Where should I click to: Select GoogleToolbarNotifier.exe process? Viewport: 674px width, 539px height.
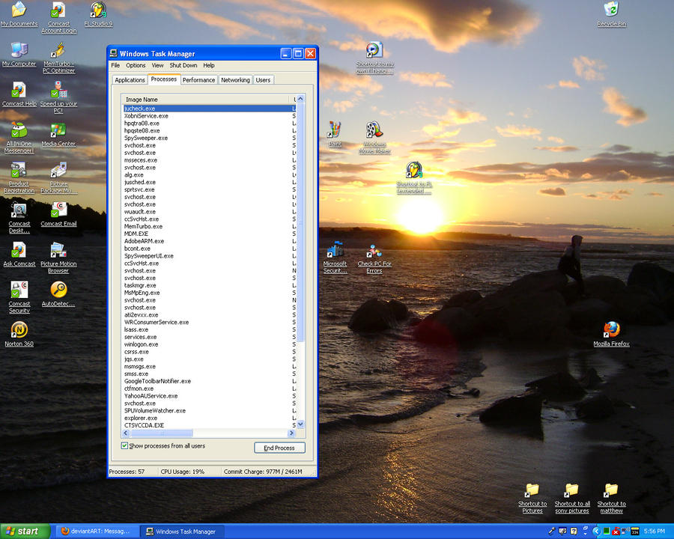(x=208, y=381)
